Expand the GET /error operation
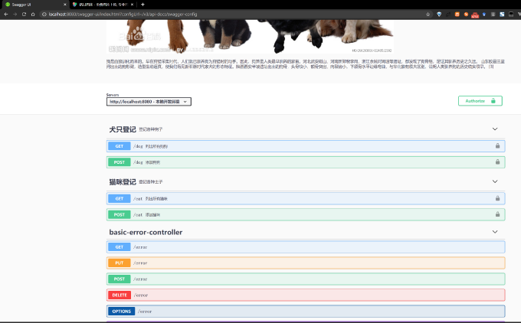The image size is (521, 323). pyautogui.click(x=306, y=247)
